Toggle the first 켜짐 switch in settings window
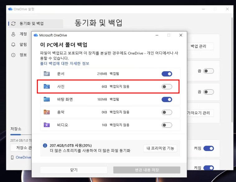 tap(209, 148)
